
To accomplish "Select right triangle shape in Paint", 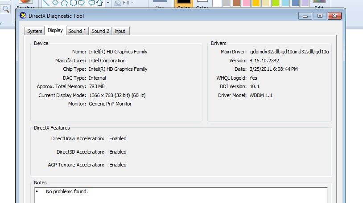I will click(x=46, y=3).
